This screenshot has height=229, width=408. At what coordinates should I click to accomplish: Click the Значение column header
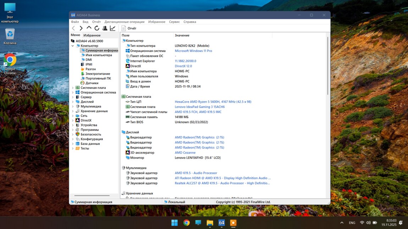point(182,35)
